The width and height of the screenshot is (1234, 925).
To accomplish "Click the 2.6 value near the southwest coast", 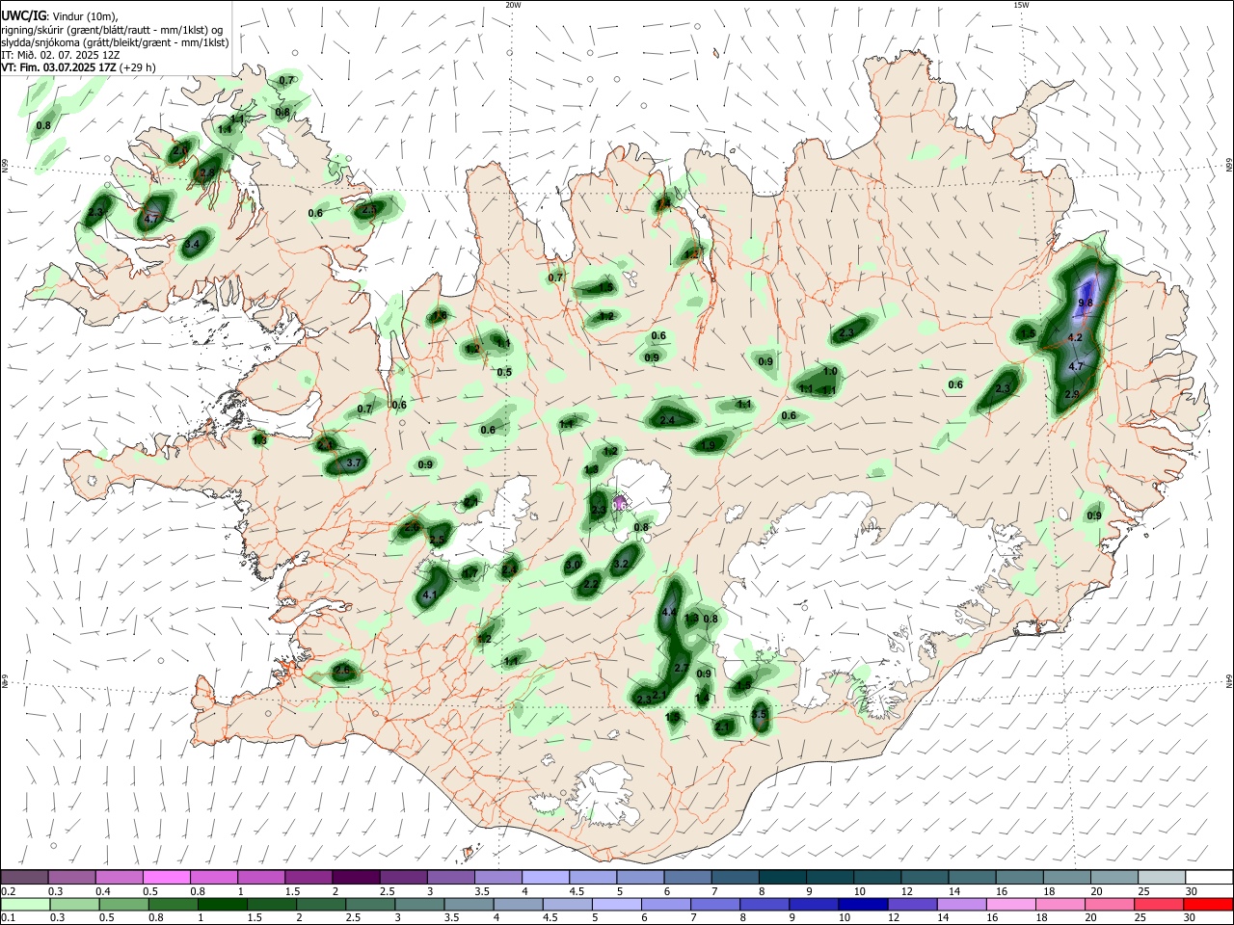I will point(342,670).
